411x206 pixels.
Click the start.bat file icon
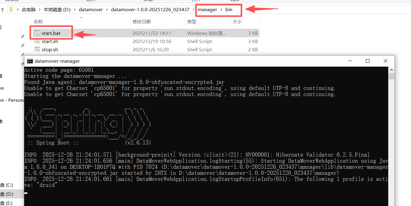(x=37, y=33)
